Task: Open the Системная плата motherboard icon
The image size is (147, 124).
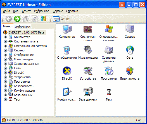Action: click(x=88, y=29)
